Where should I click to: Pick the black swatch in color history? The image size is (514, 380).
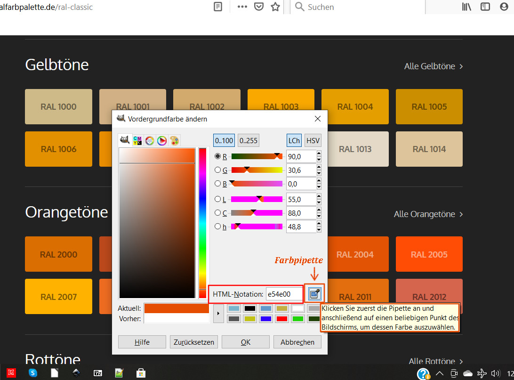point(250,308)
